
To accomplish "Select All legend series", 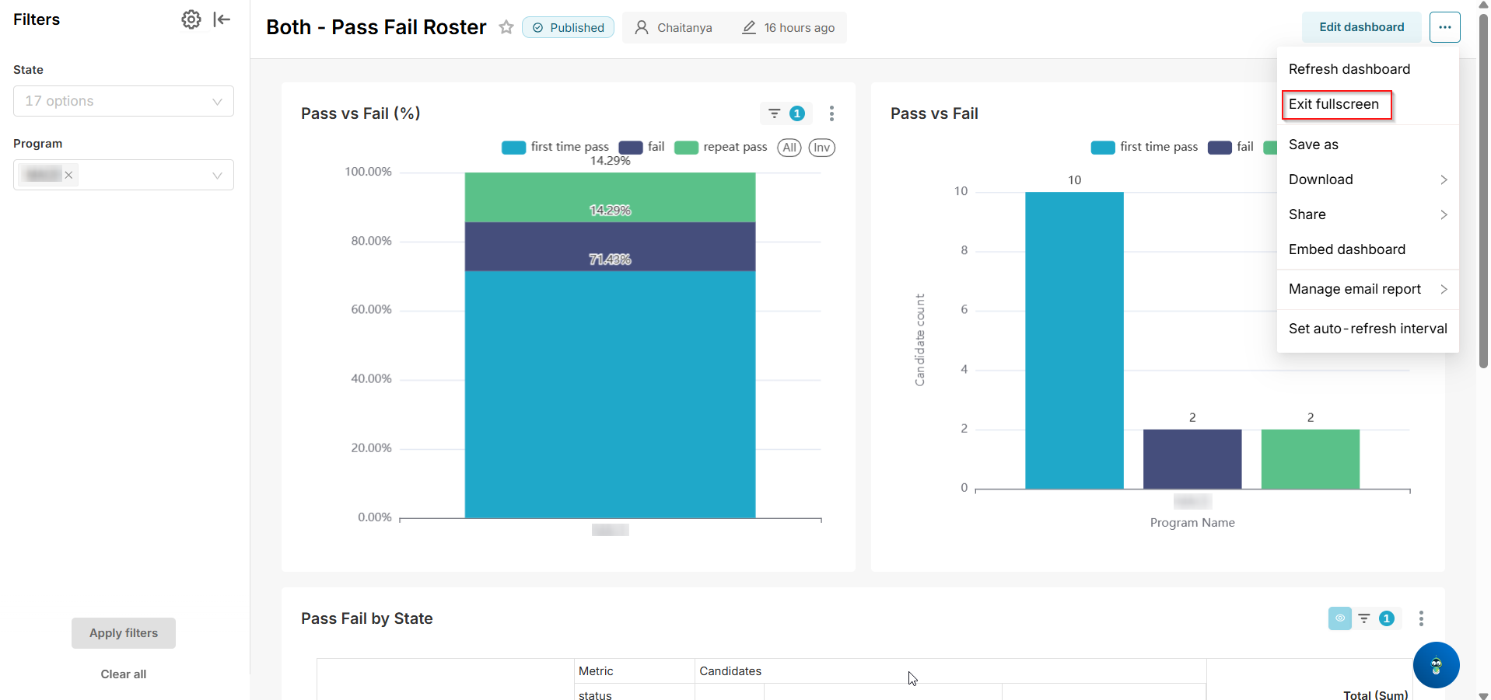I will [789, 148].
